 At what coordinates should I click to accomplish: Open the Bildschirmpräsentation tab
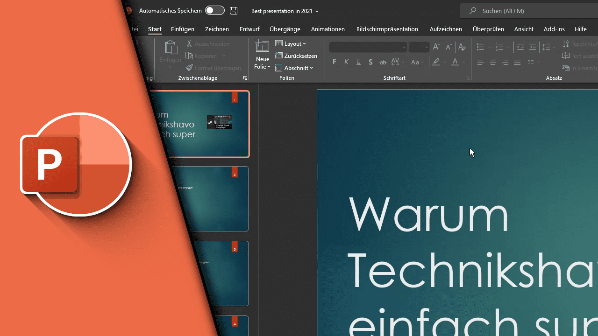click(387, 29)
